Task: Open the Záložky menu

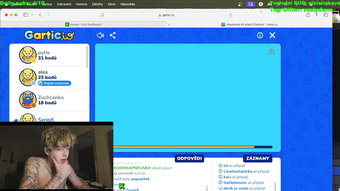Action: point(97,4)
